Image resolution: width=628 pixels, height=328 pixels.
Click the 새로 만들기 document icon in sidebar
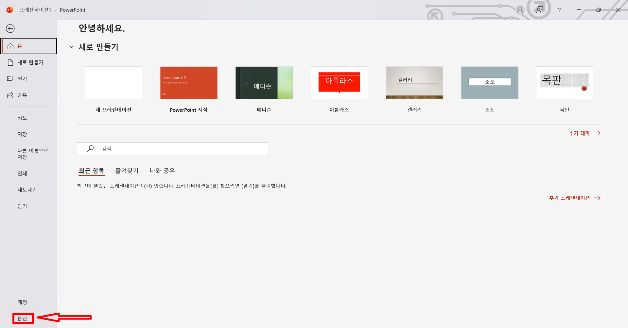tap(10, 62)
